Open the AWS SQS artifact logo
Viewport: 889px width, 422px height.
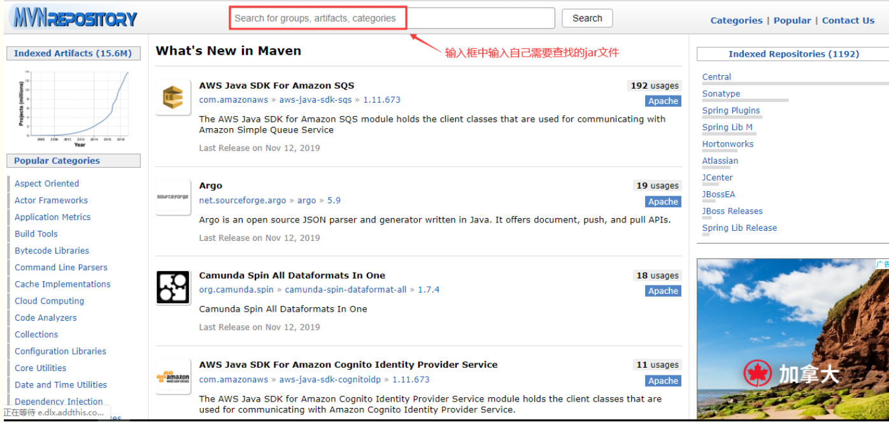click(x=173, y=98)
